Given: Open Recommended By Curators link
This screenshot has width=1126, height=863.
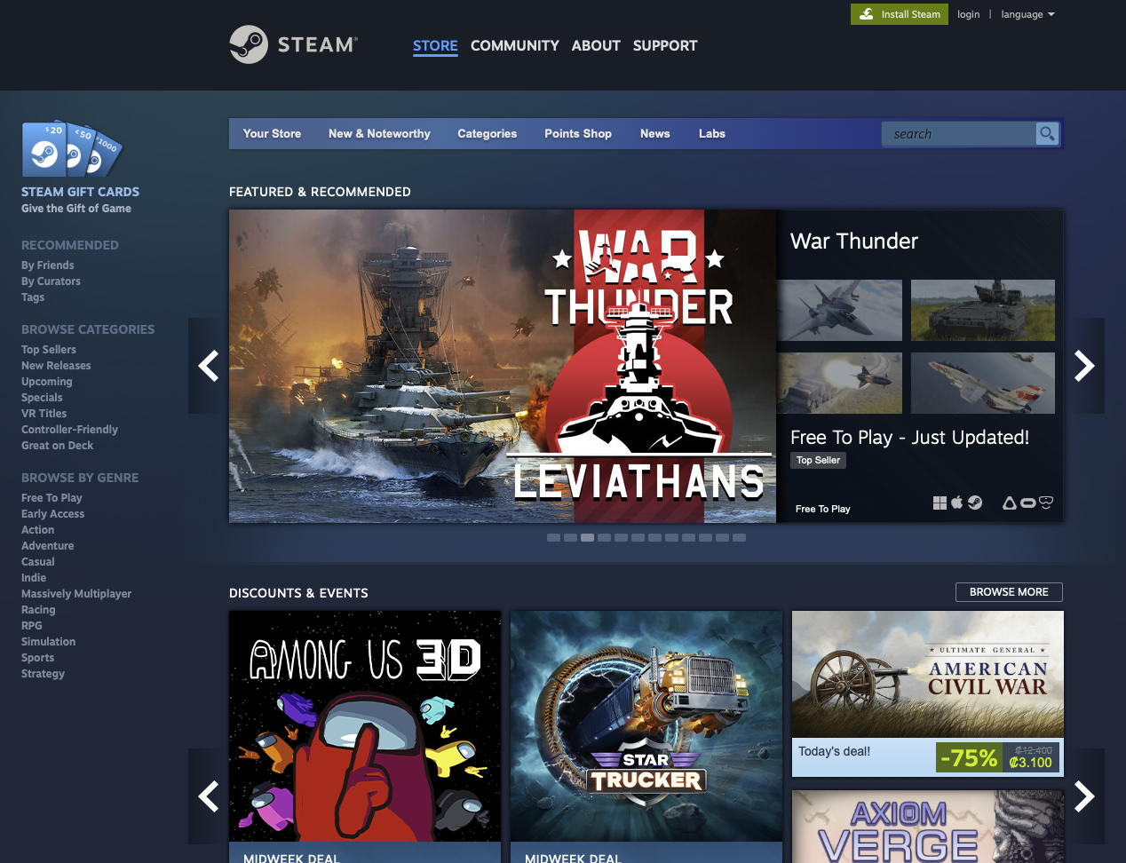Looking at the screenshot, I should pos(51,281).
